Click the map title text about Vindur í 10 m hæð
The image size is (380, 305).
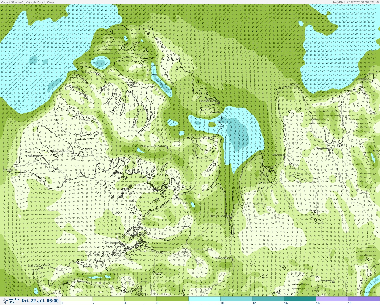[28, 2]
